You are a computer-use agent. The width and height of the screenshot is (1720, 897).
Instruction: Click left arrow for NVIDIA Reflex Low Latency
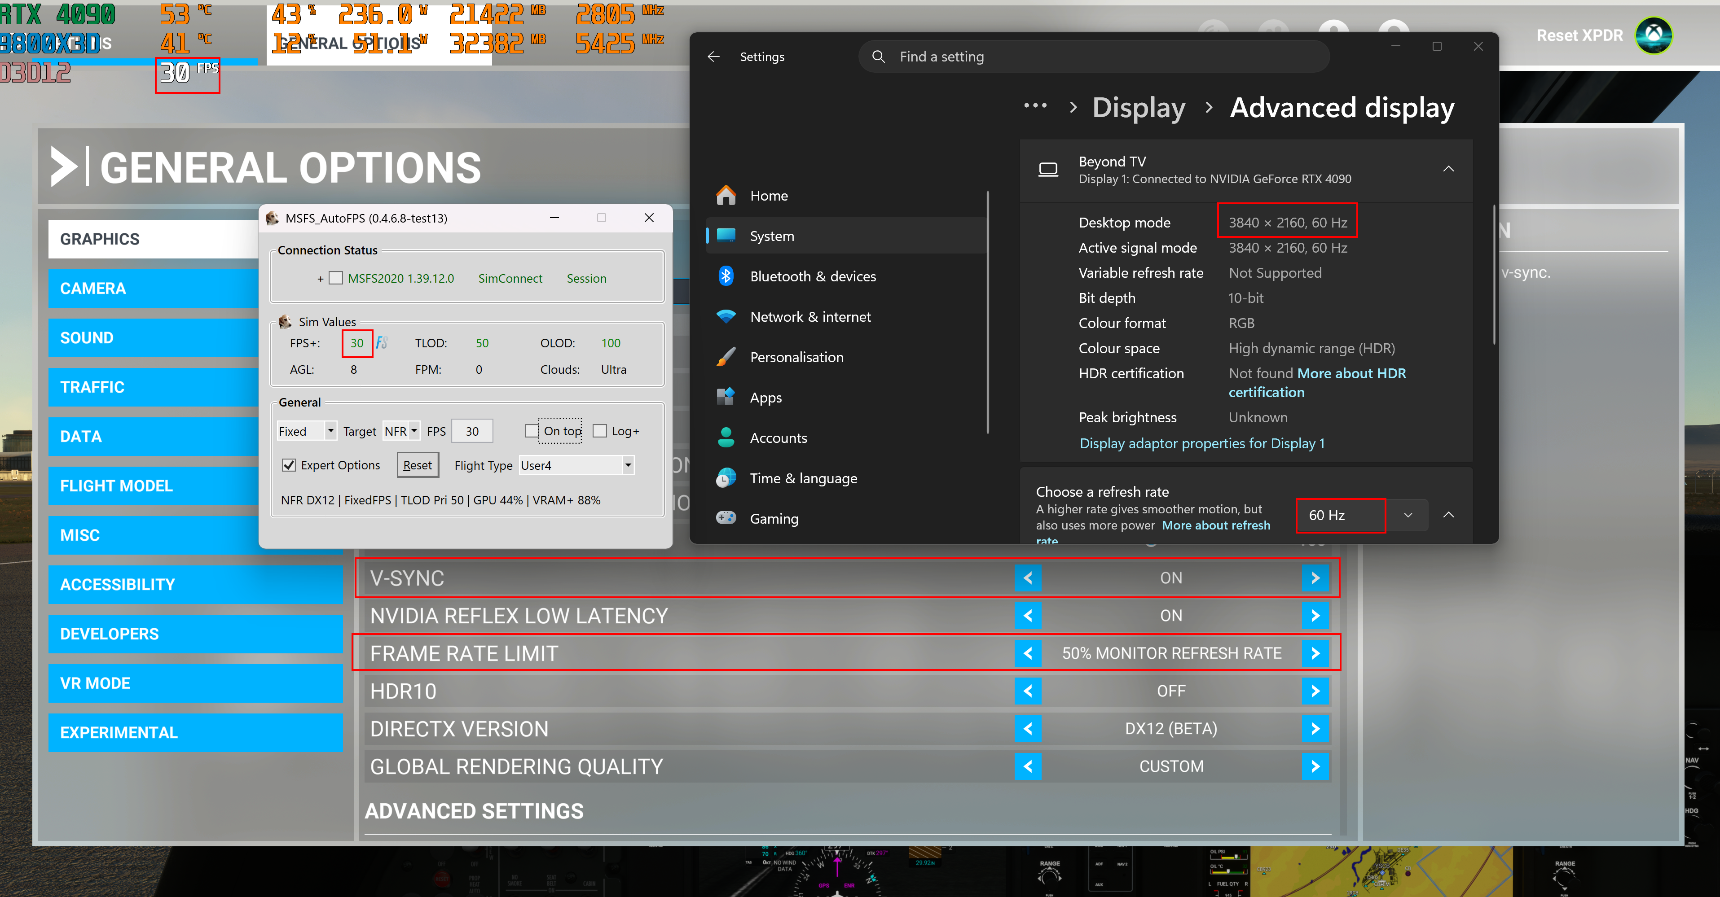tap(1028, 615)
